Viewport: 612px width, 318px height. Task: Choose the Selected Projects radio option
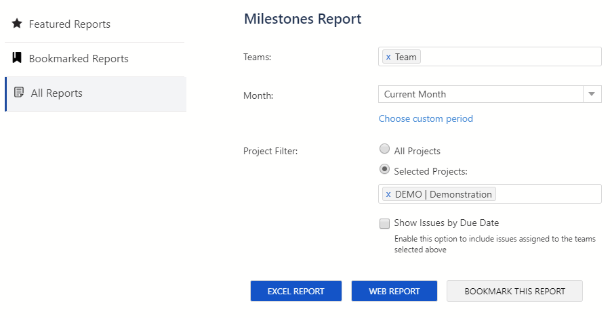[x=385, y=170]
